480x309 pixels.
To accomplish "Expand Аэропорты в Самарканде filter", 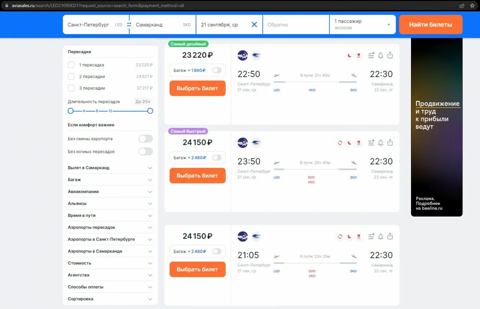I will [x=110, y=251].
